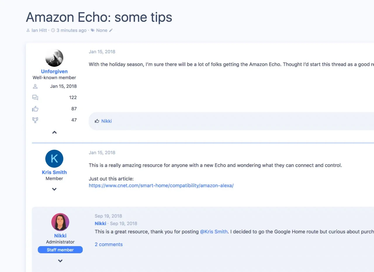374x272 pixels.
Task: Click the Staff member badge
Action: click(60, 250)
